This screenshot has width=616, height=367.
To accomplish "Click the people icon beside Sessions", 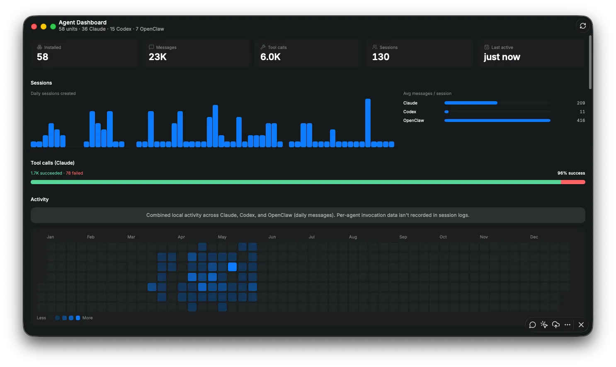I will pos(375,47).
